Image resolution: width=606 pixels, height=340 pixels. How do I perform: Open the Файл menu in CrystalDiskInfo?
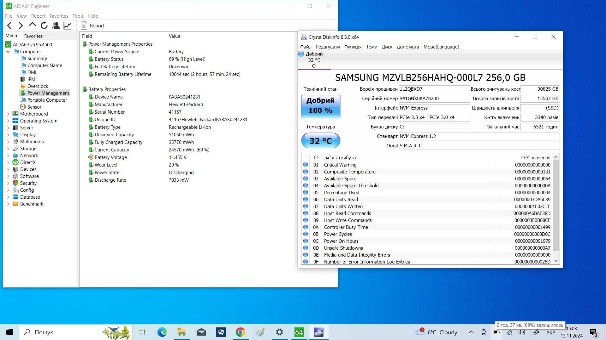click(306, 47)
